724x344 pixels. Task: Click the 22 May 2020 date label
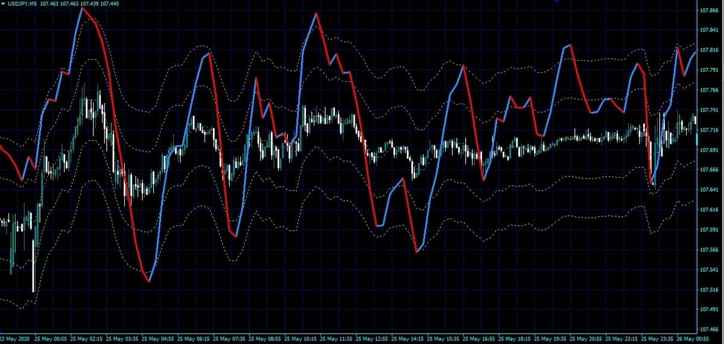point(16,339)
